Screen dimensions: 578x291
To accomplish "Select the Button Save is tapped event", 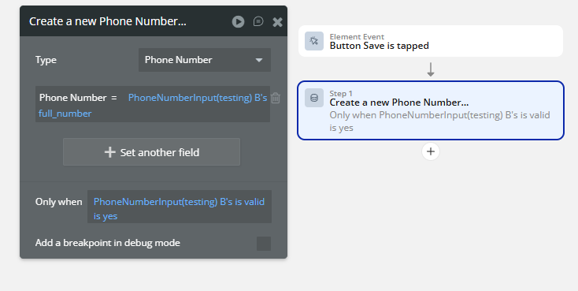I will (431, 41).
